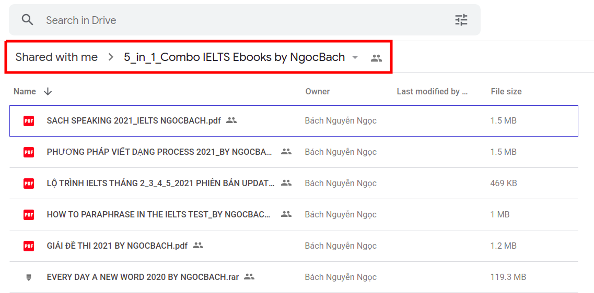Click PDF icon of HOW TO PARAPHRASE file

click(x=28, y=214)
